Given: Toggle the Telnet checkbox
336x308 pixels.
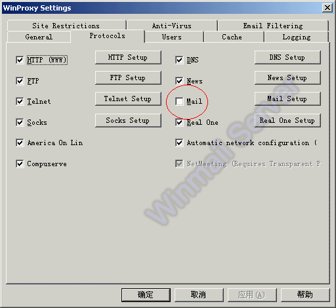Looking at the screenshot, I should point(20,101).
